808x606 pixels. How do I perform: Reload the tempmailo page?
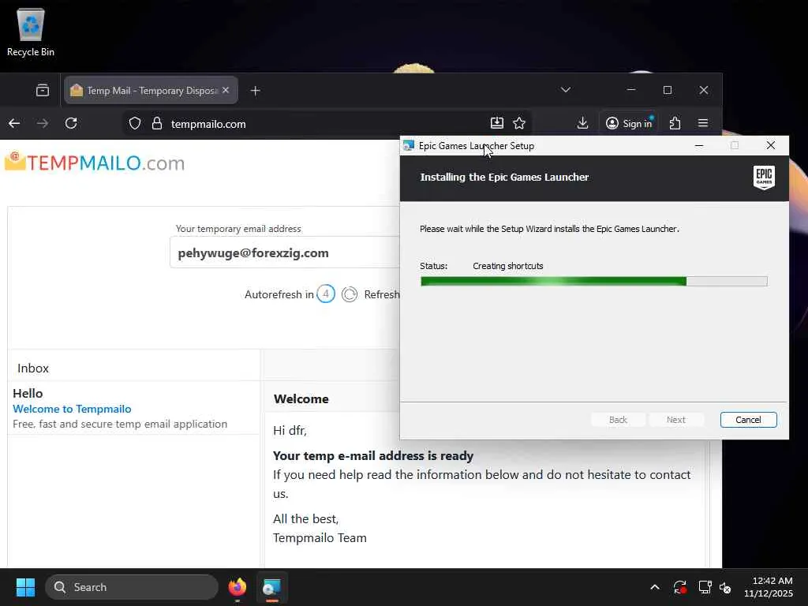[71, 123]
